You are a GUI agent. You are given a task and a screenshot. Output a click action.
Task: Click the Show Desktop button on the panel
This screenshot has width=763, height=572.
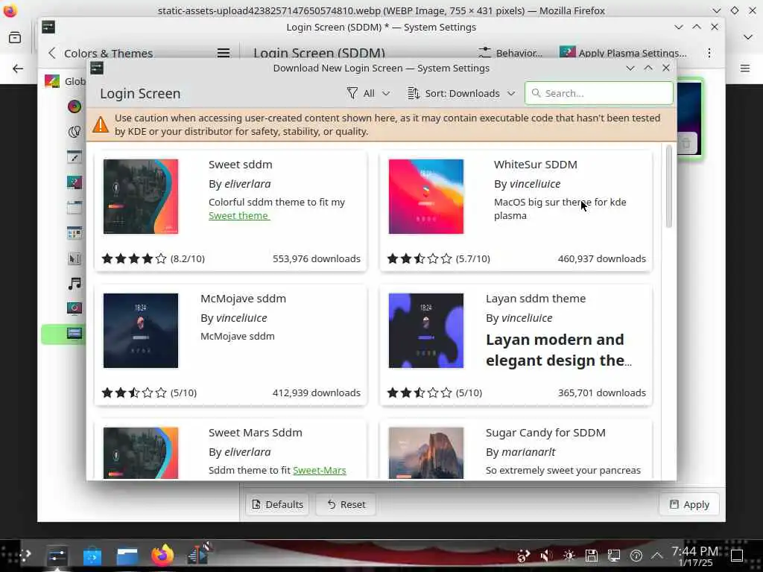pos(737,555)
